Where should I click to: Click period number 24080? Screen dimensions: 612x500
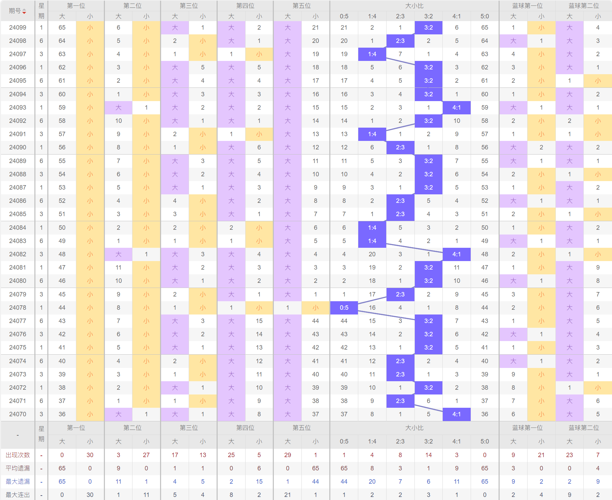click(18, 281)
